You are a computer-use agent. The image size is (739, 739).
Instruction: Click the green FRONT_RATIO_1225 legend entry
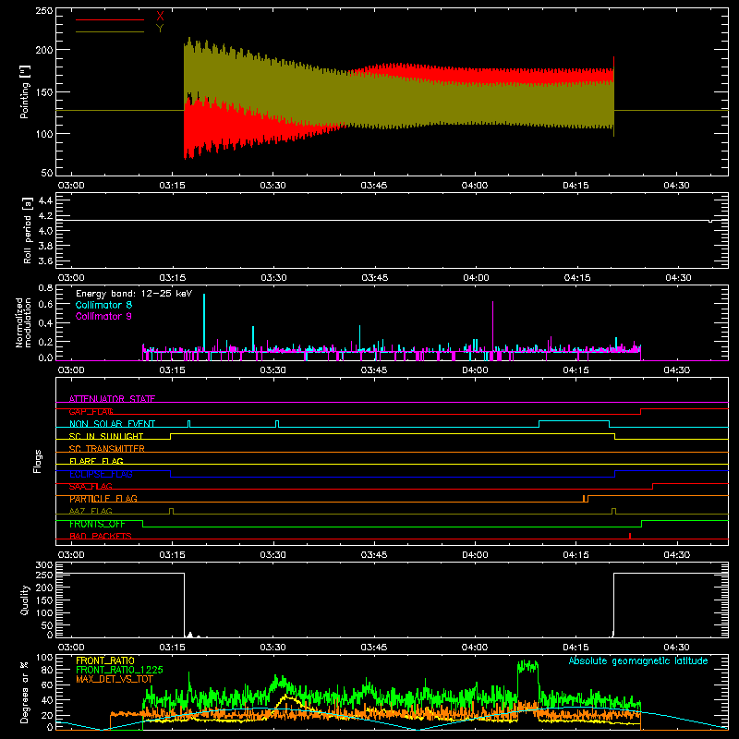[119, 670]
